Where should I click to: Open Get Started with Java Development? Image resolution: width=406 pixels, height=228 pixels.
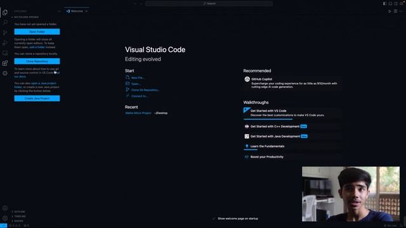(292, 136)
